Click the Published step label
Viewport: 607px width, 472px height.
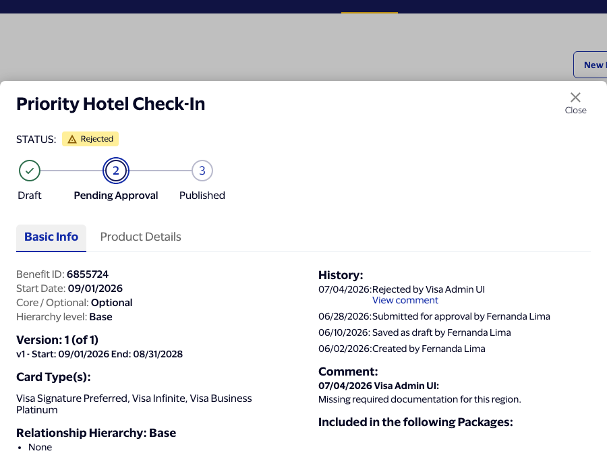click(202, 196)
